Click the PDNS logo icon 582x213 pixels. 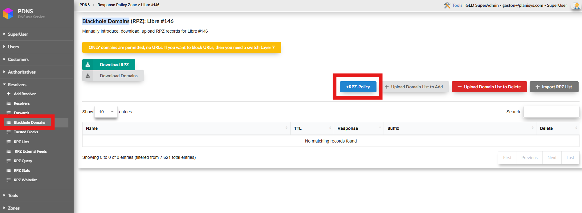tap(8, 14)
